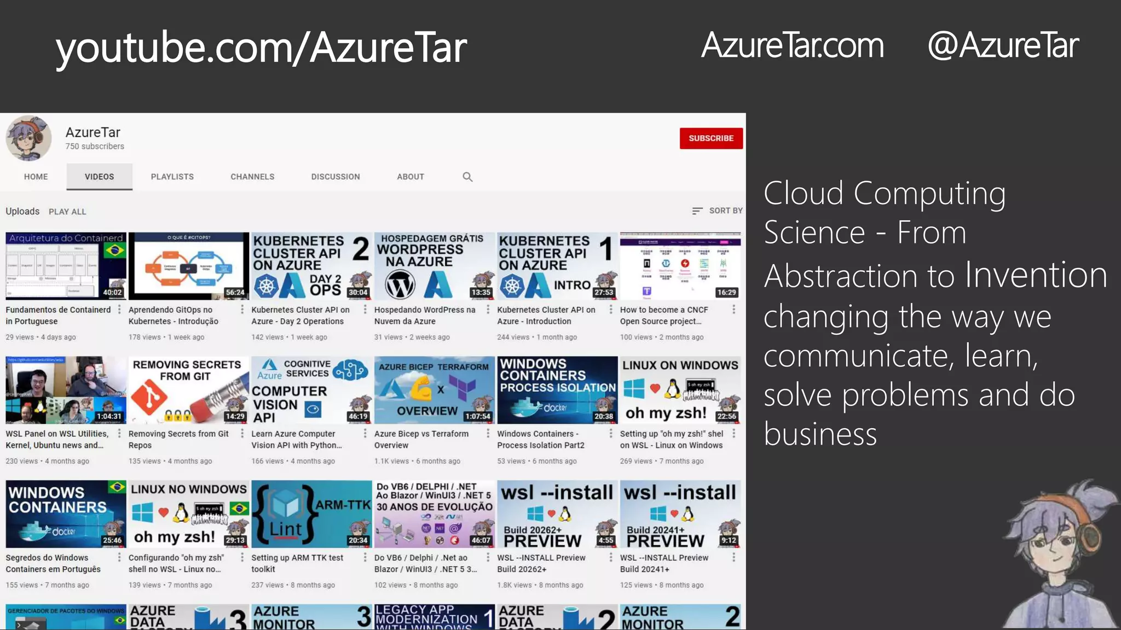Switch to the About tab
The width and height of the screenshot is (1121, 630).
pos(411,177)
